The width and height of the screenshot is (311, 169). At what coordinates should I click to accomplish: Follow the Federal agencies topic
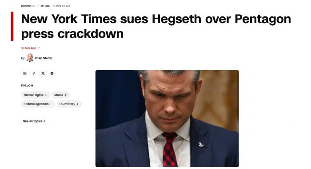point(38,104)
